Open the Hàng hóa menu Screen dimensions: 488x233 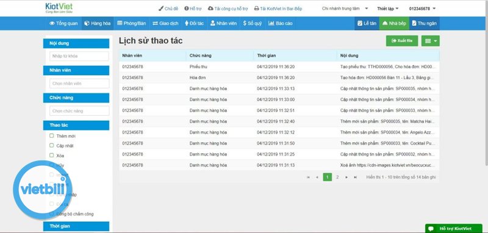(98, 23)
